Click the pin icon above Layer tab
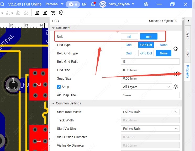Screen dimensions: 195x151 [188, 20]
